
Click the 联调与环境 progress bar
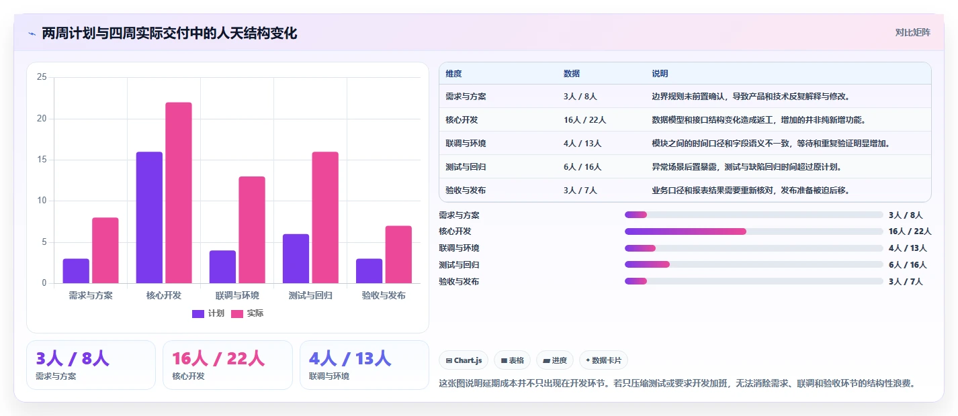[754, 248]
